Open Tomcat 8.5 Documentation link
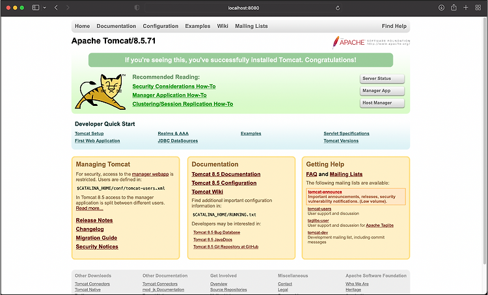This screenshot has height=295, width=488. click(226, 174)
